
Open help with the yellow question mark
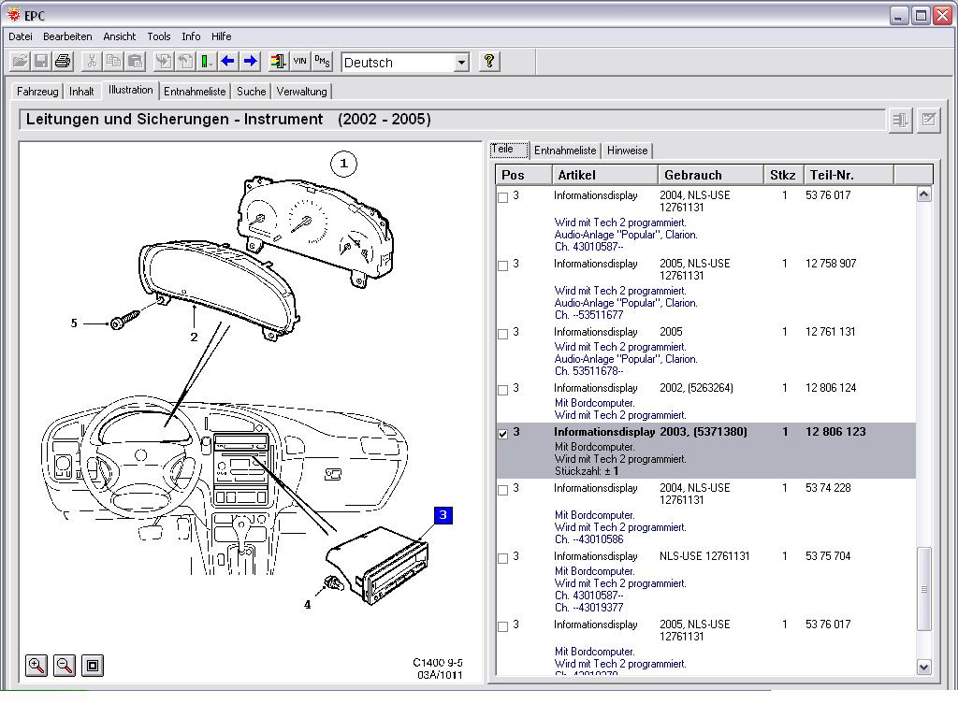coord(488,62)
